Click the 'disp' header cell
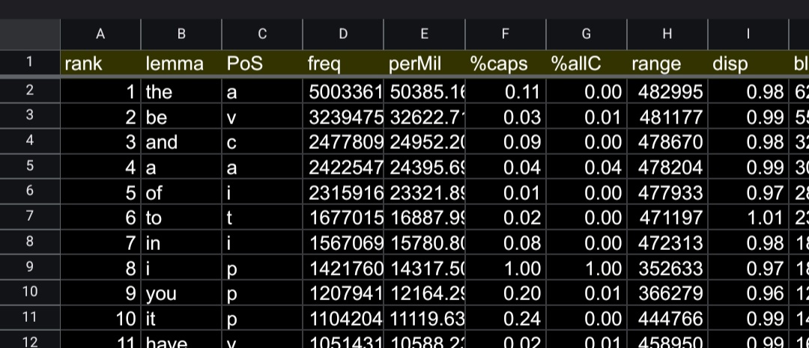The width and height of the screenshot is (809, 348). coord(748,64)
